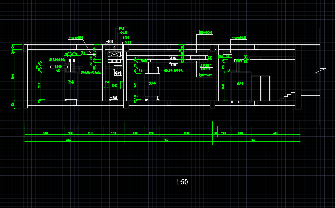Image resolution: width=335 pixels, height=208 pixels.
Task: Select the 3600 dimension text
Action: coord(276,133)
